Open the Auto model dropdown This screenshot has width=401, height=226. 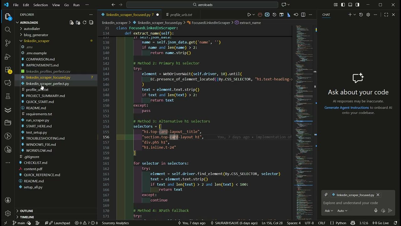tap(342, 211)
